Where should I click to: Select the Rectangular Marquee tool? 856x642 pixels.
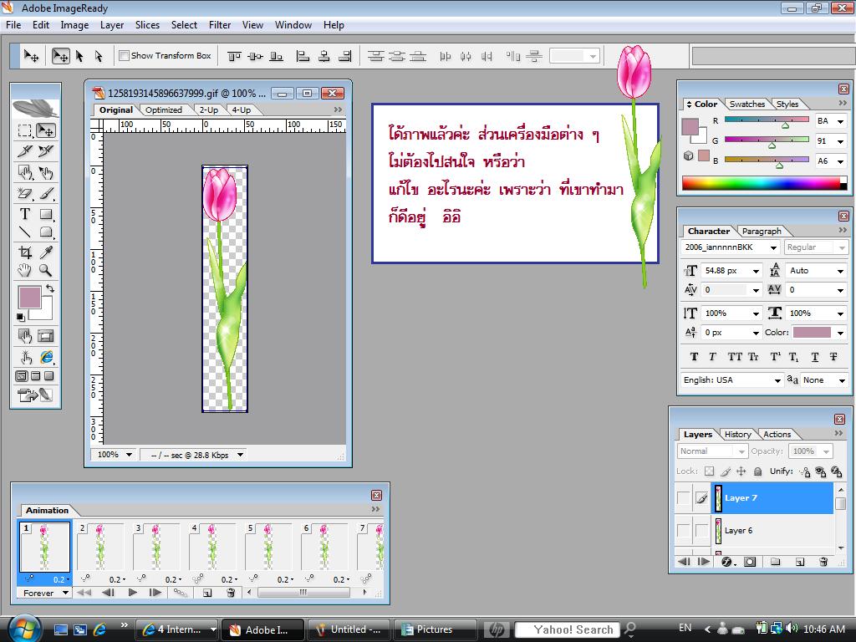coord(24,130)
